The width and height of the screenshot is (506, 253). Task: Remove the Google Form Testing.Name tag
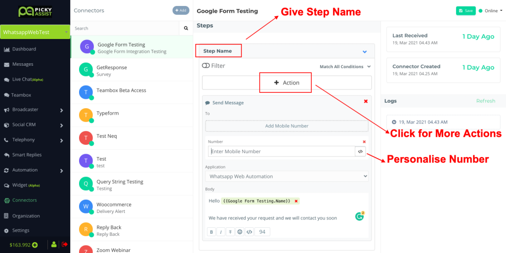click(296, 201)
